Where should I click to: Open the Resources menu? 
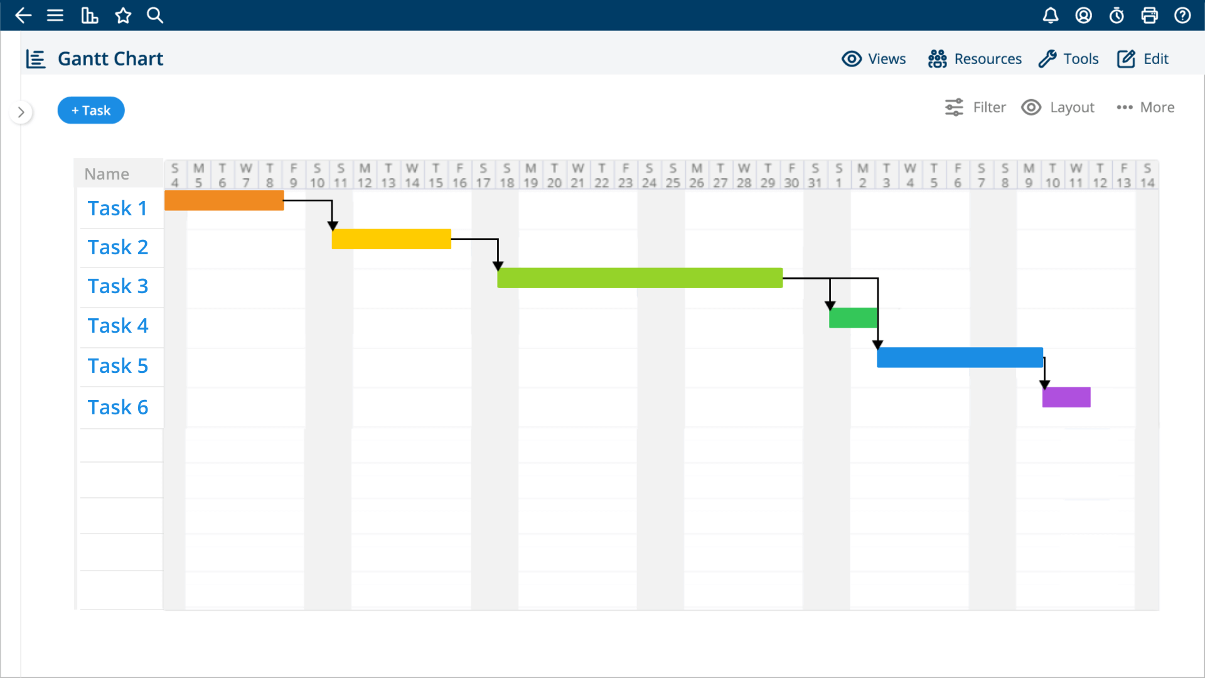pos(975,59)
